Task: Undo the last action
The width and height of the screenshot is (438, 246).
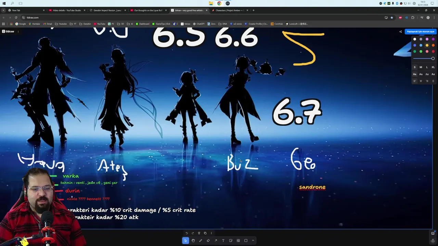Action: pyautogui.click(x=186, y=233)
